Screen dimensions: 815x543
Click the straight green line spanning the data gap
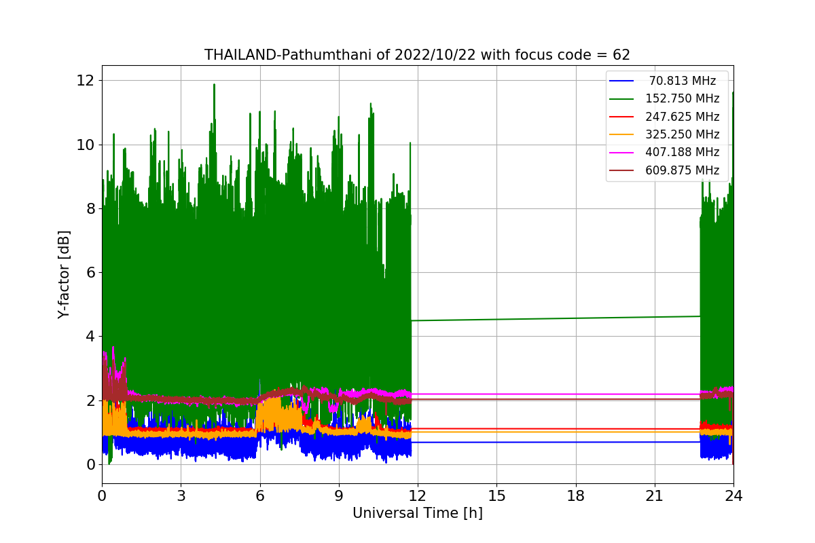coord(556,318)
